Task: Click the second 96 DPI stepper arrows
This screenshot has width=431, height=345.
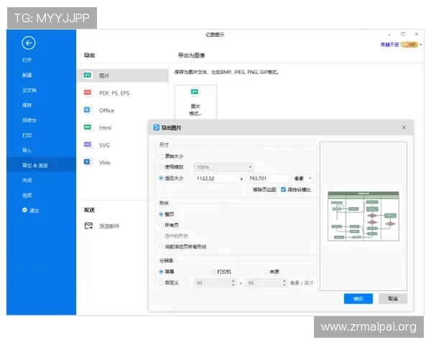Action: click(284, 282)
